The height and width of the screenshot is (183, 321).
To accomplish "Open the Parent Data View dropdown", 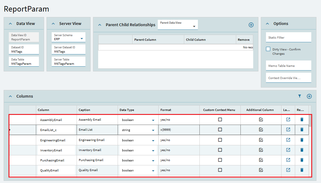I will [194, 26].
